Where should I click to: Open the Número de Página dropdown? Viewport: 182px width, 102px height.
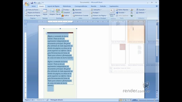[x=99, y=16]
